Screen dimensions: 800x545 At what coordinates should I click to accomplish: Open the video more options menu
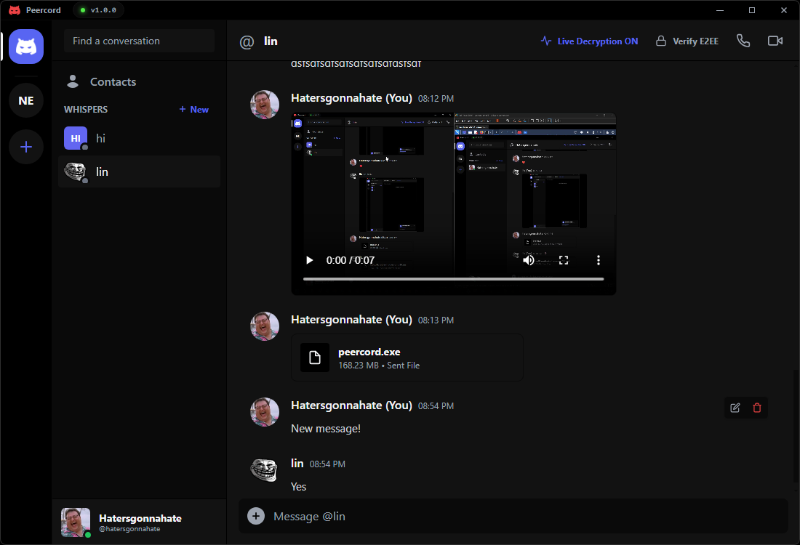tap(599, 261)
